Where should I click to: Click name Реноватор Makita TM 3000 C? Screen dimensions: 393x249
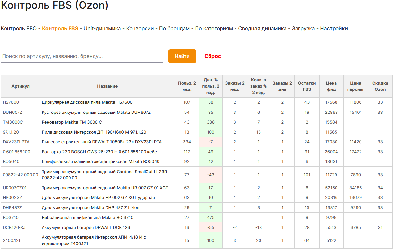pyautogui.click(x=72, y=122)
